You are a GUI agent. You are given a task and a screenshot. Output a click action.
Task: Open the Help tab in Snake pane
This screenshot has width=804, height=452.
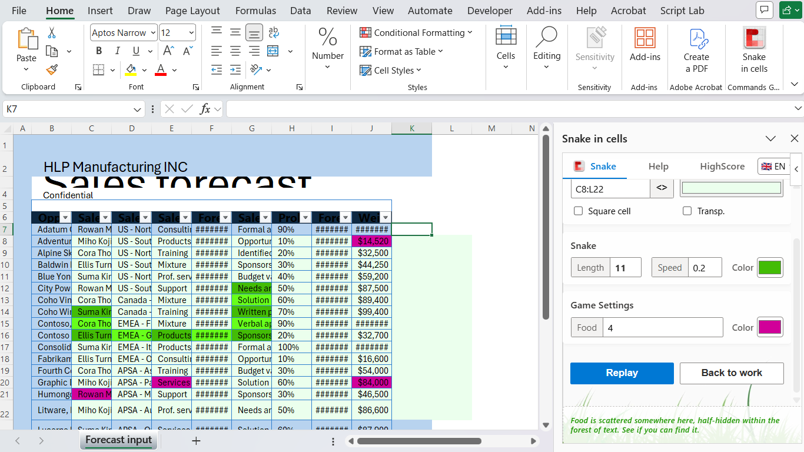[x=658, y=166]
